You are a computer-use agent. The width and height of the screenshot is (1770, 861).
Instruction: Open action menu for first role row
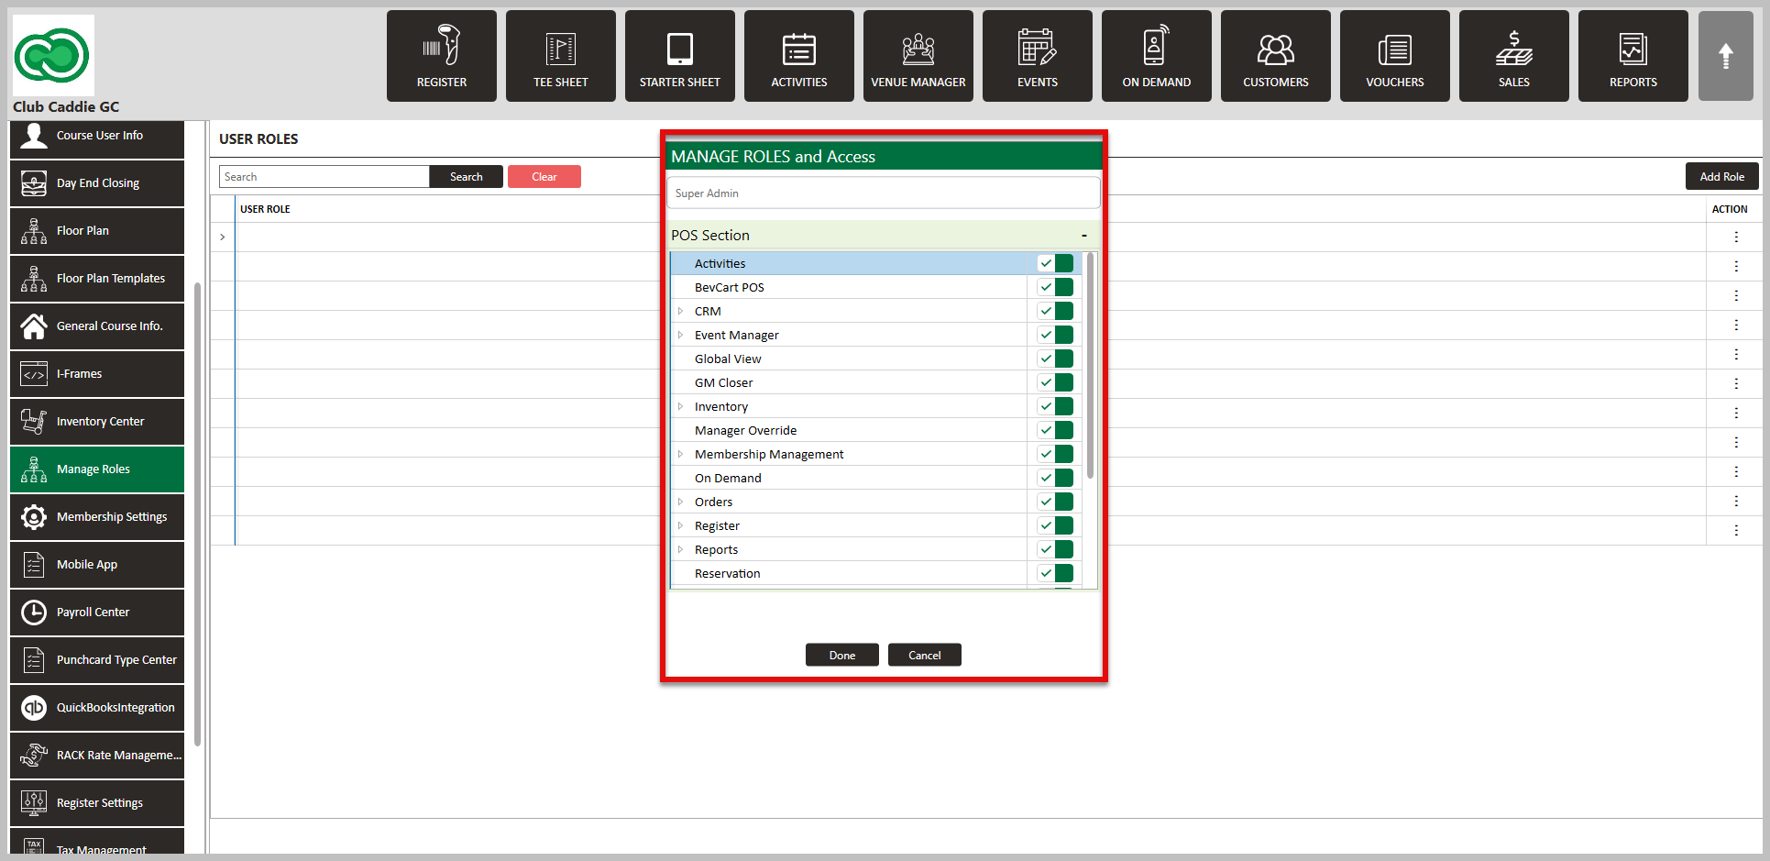click(x=1736, y=237)
